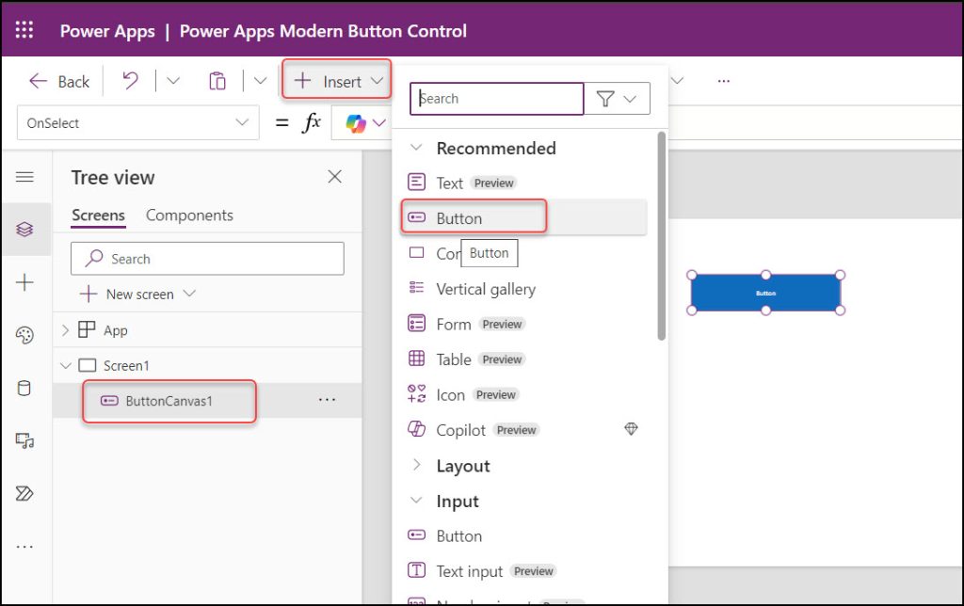Screen dimensions: 964x606
Task: Close the Tree view panel
Action: [334, 177]
